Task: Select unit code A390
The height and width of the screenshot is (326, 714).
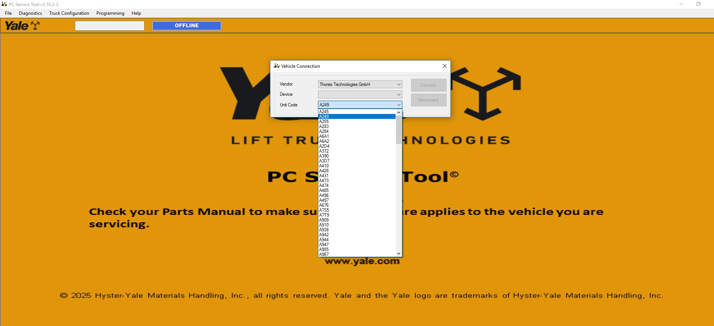Action: pyautogui.click(x=357, y=156)
